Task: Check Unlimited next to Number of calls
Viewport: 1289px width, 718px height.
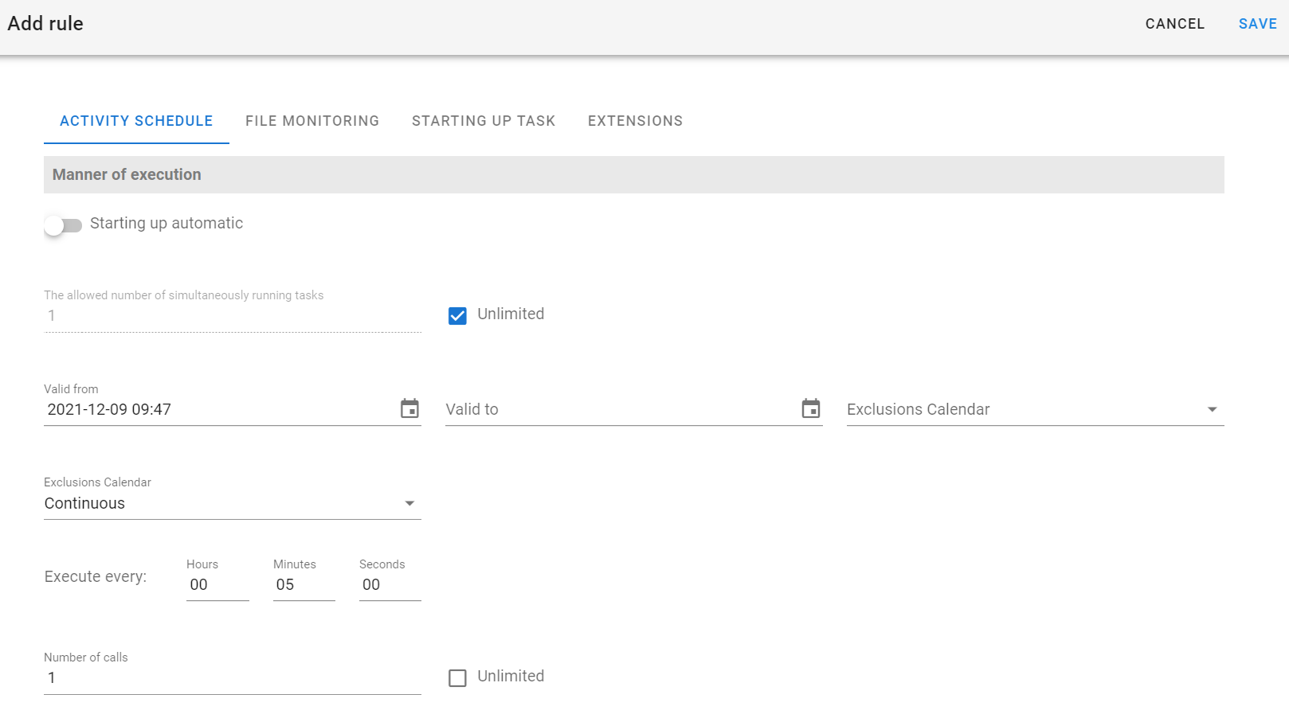Action: pyautogui.click(x=457, y=678)
